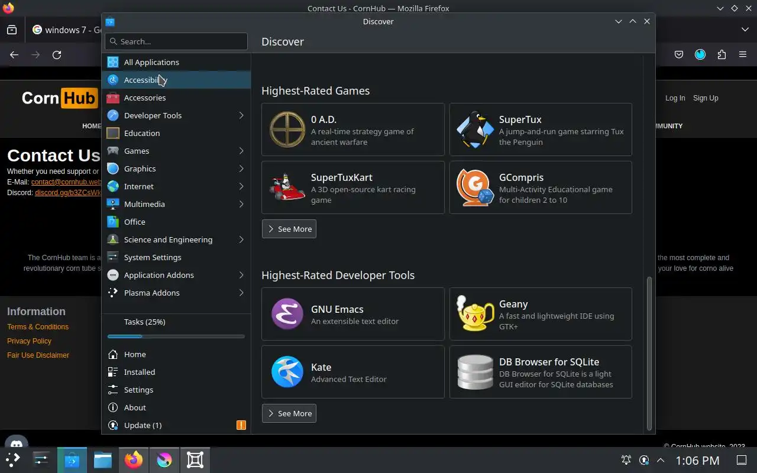Image resolution: width=757 pixels, height=473 pixels.
Task: Expand the Multimedia category arrow
Action: (241, 204)
